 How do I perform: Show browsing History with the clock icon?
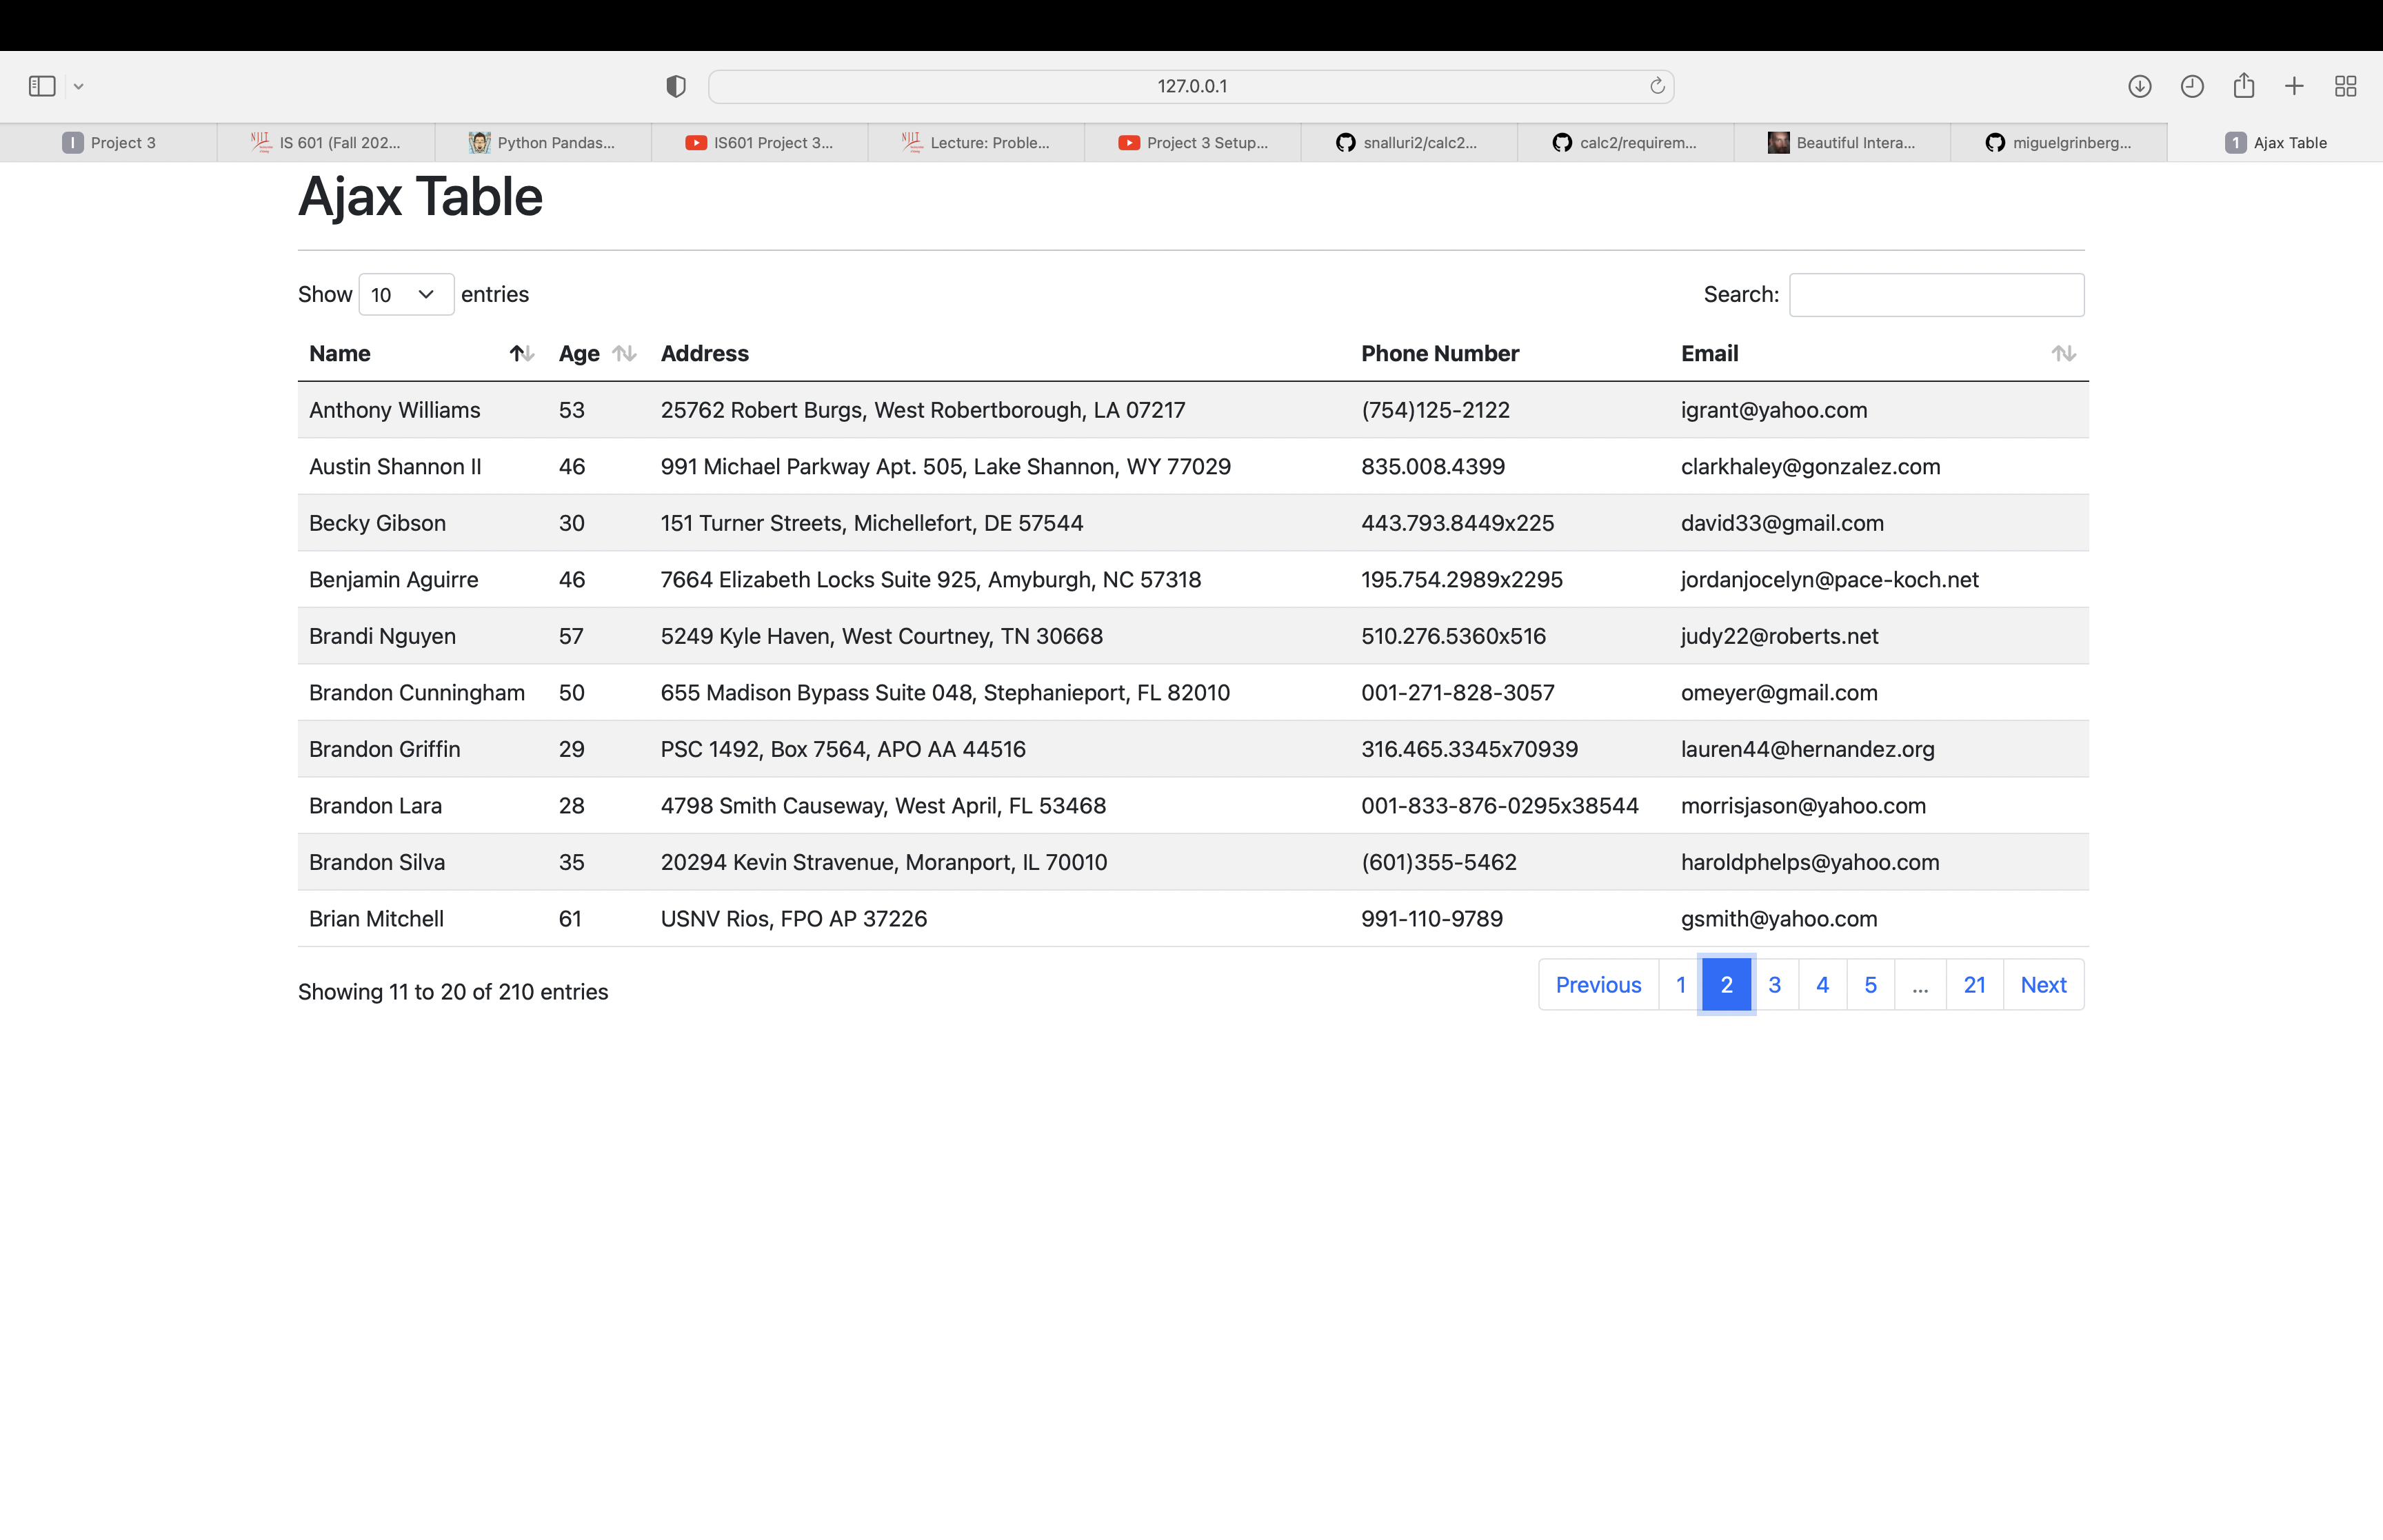click(x=2191, y=86)
